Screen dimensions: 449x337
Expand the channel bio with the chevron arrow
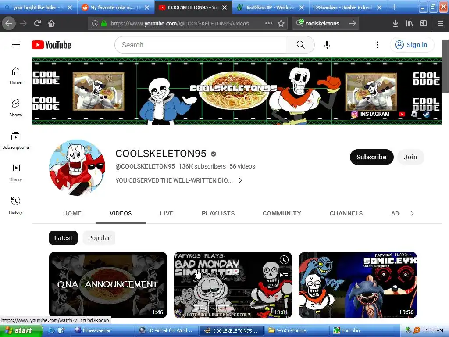[240, 180]
